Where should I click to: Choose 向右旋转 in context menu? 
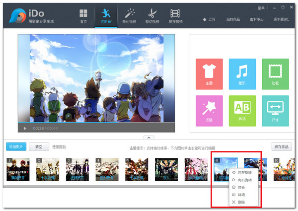[244, 180]
